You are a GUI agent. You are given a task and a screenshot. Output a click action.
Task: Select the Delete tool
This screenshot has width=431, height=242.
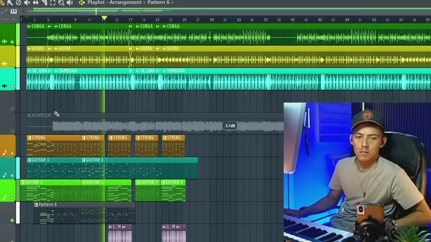pyautogui.click(x=19, y=2)
